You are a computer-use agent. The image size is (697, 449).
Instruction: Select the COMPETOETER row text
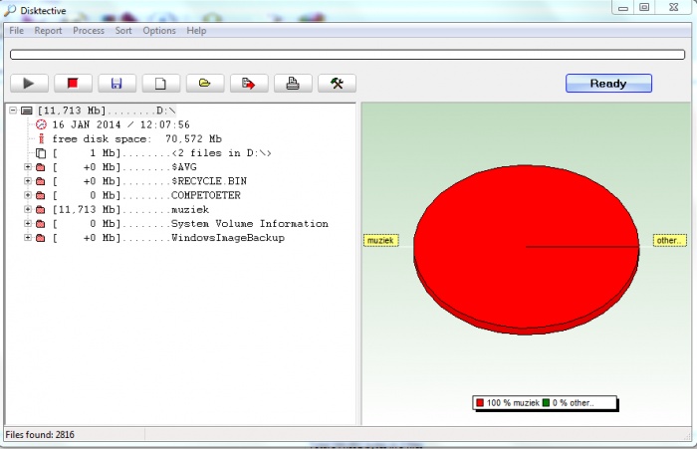[x=146, y=195]
